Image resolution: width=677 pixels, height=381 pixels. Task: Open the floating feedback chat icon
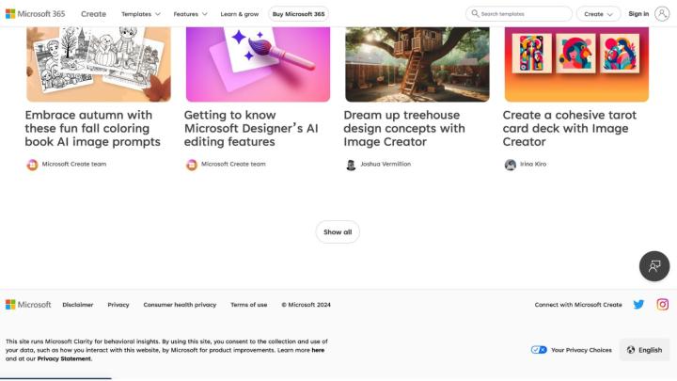(x=654, y=266)
